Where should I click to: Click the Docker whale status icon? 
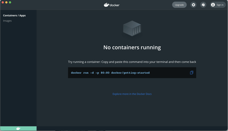[18, 128]
